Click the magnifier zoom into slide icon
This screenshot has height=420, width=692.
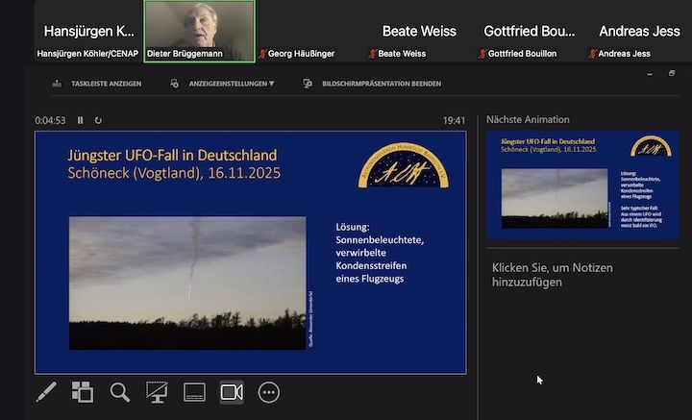(x=119, y=392)
